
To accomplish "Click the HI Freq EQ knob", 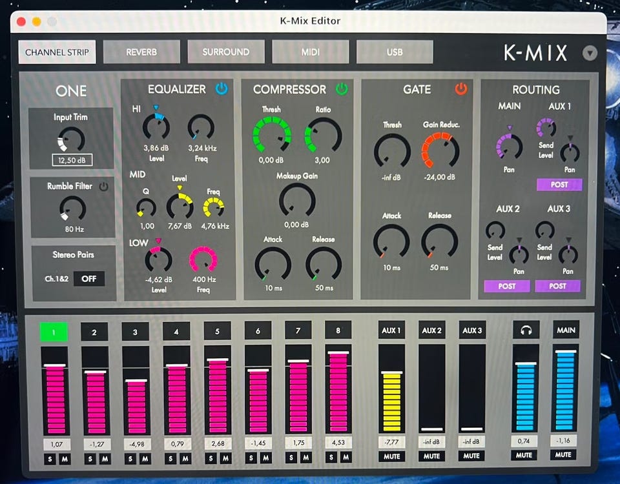I will pos(201,127).
